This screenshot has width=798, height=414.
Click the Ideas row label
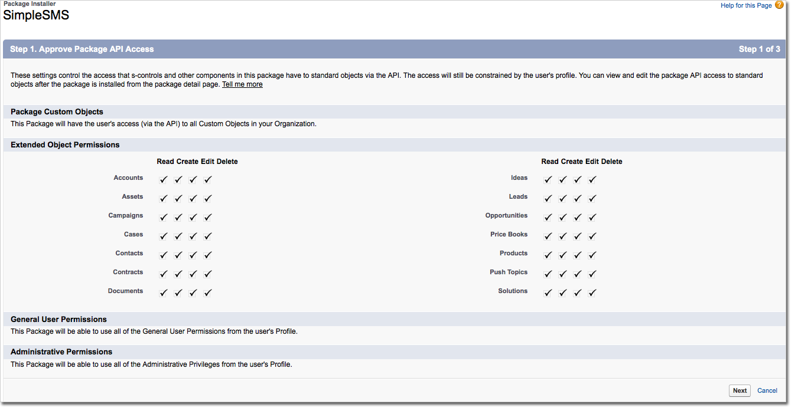[x=519, y=178]
